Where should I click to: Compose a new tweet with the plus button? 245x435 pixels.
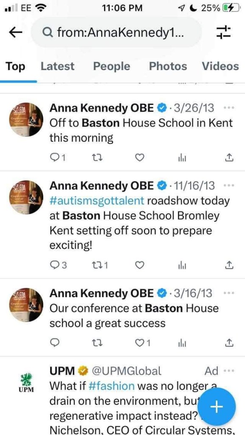(217, 407)
